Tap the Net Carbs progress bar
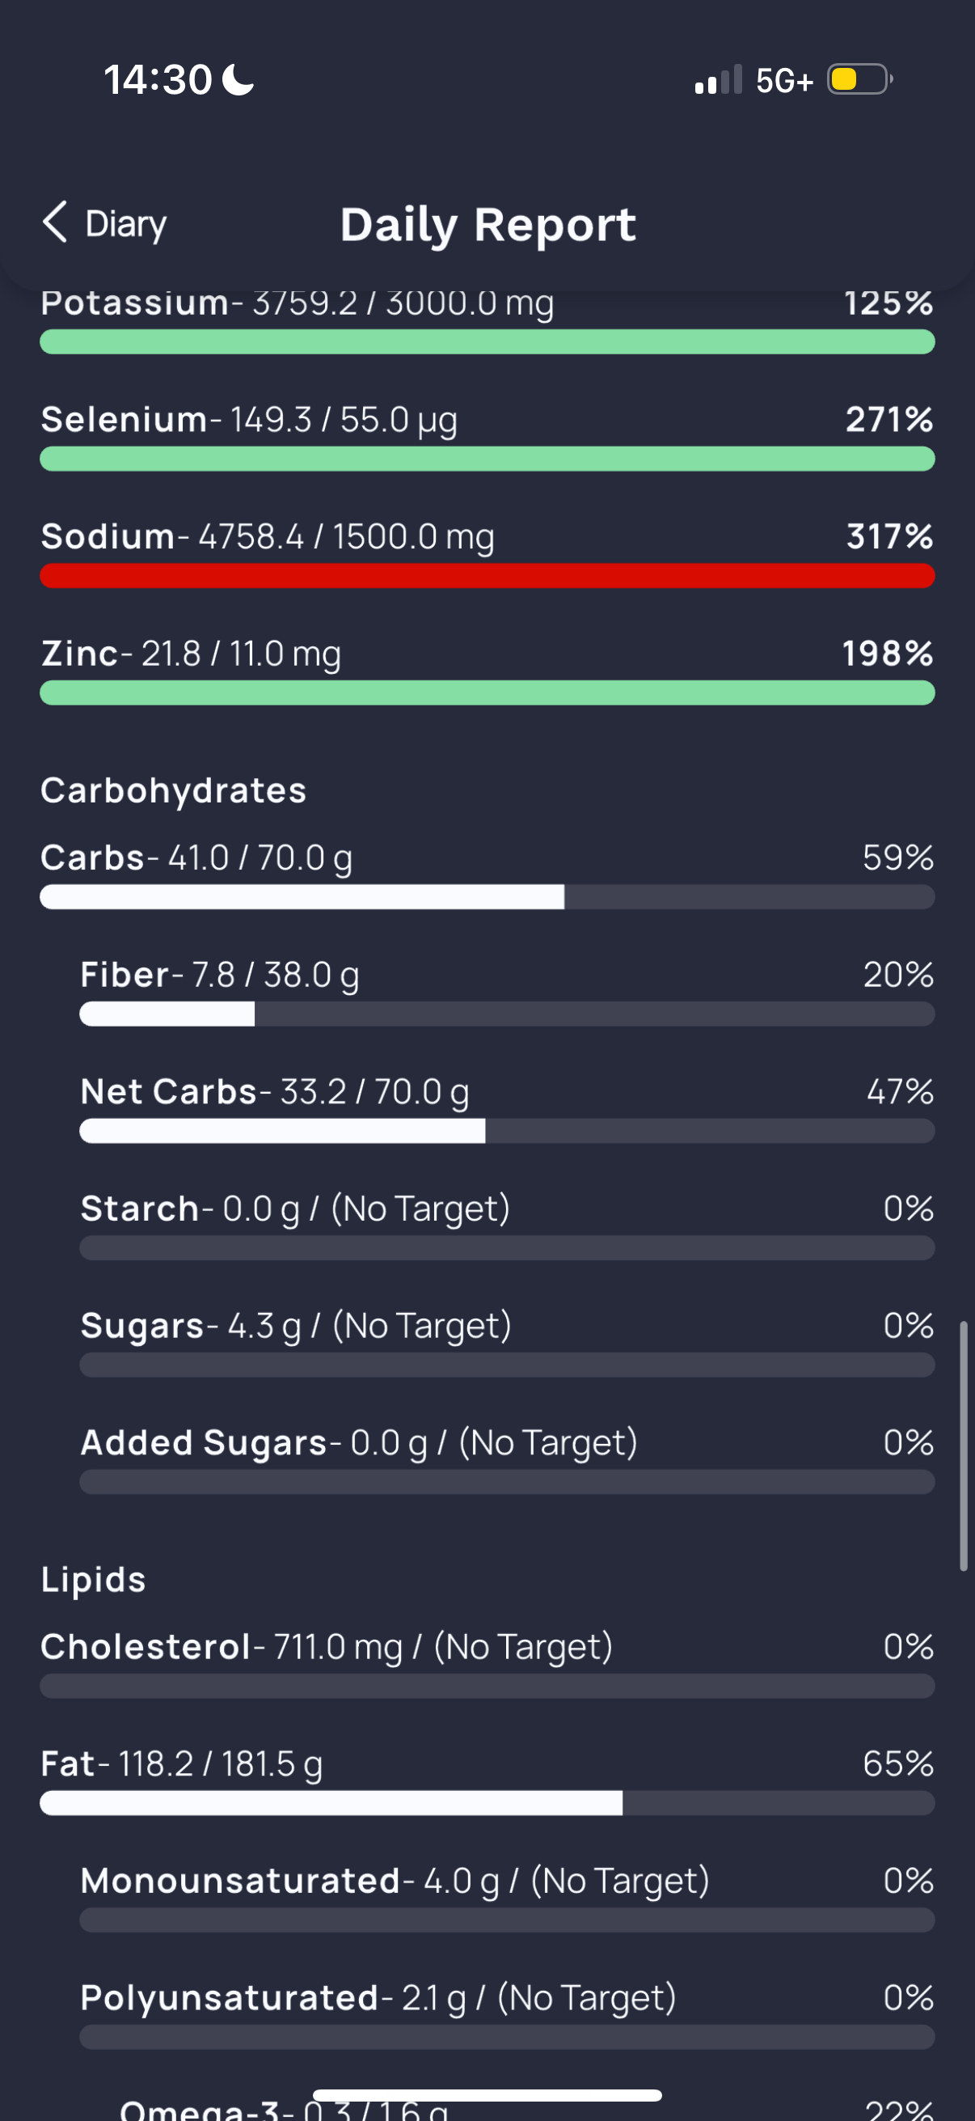 click(x=507, y=1131)
